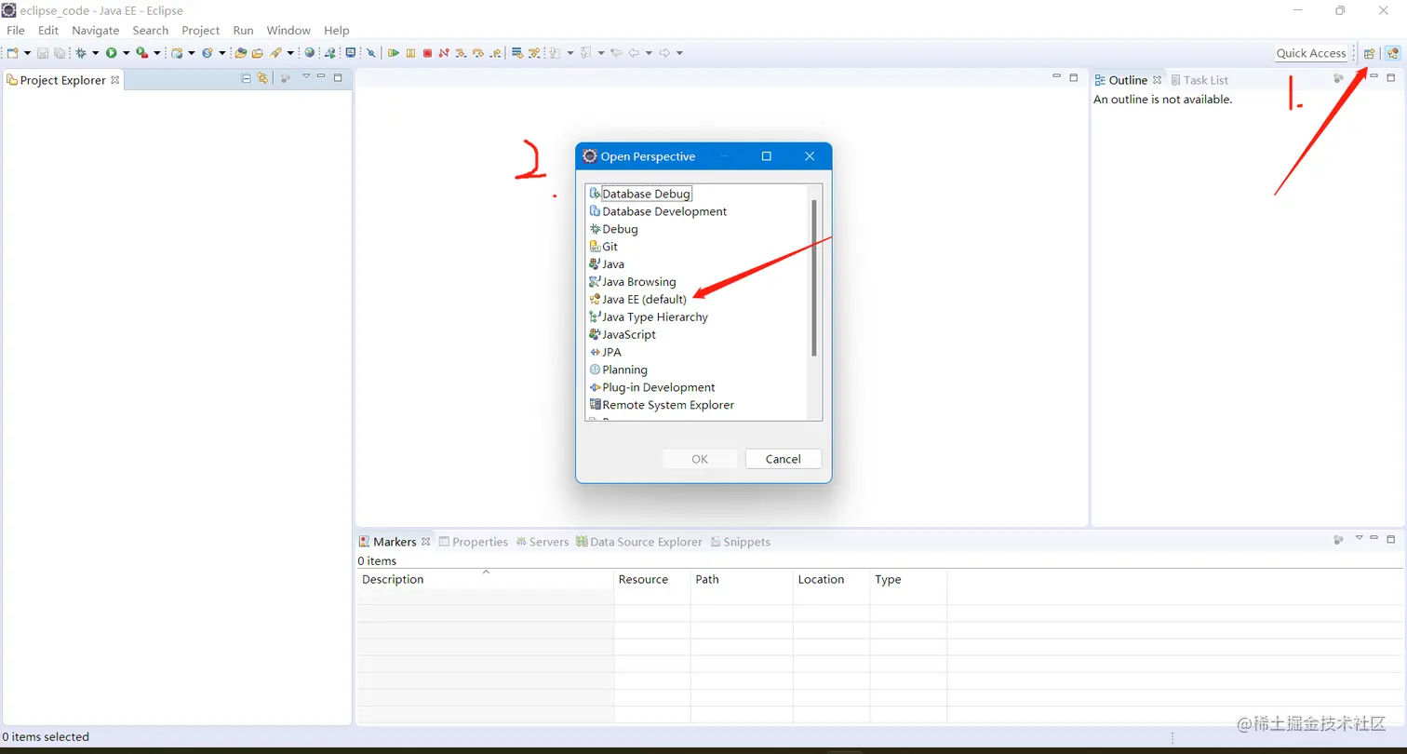Sort markers by Resource column header
This screenshot has height=754, width=1407.
coord(652,579)
